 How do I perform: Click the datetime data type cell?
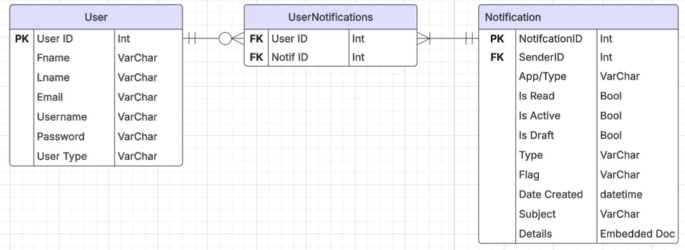click(621, 195)
